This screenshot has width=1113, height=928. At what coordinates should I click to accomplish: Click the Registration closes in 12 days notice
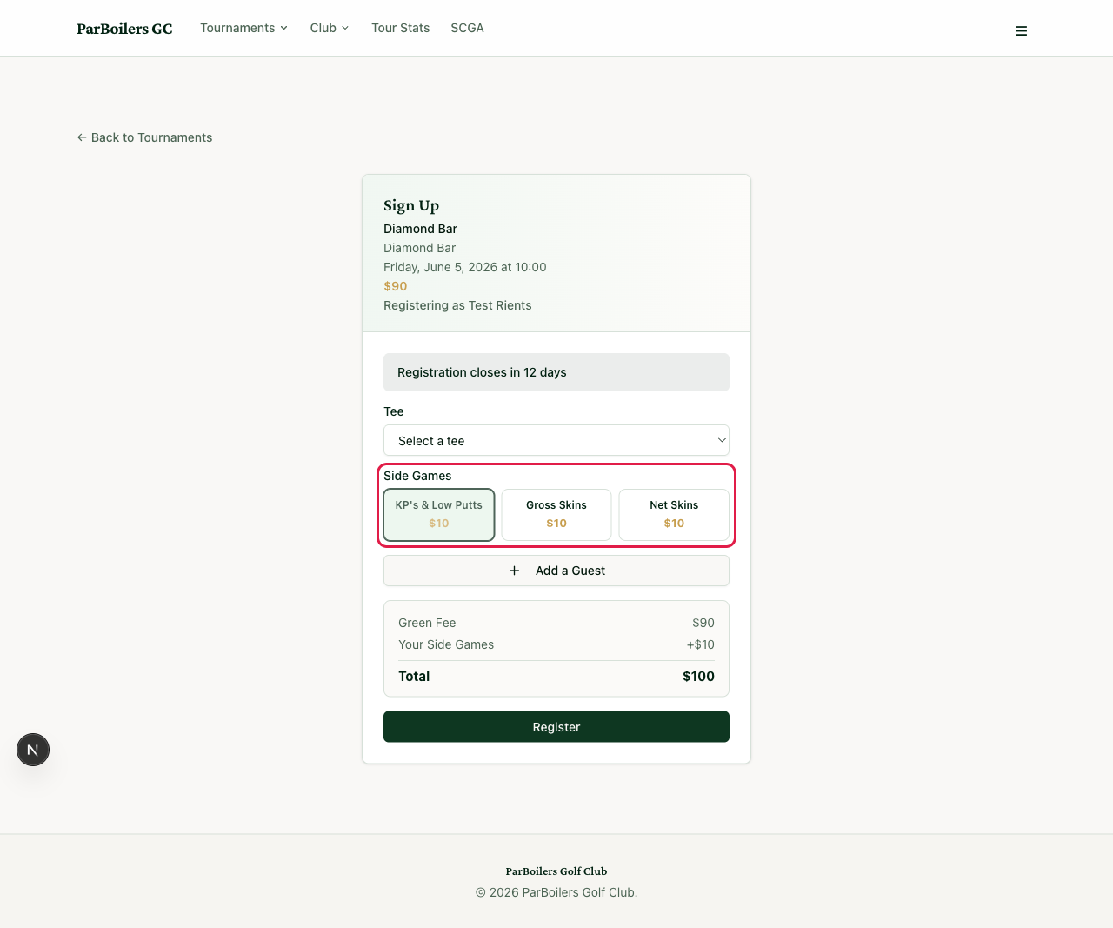pos(556,372)
